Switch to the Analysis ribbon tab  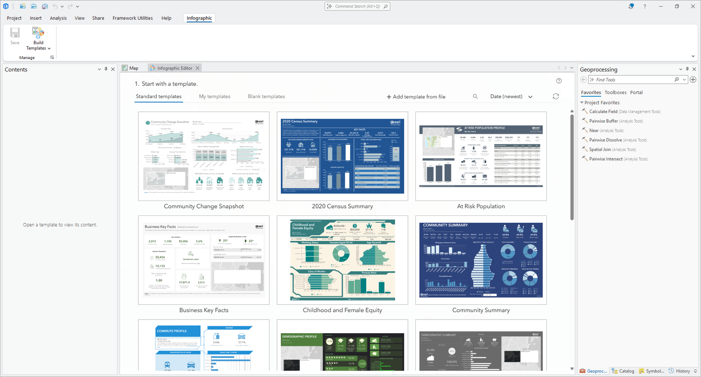[58, 18]
